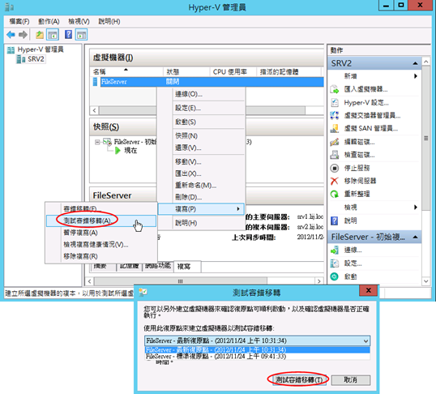Click 匯入虛擬機器 icon in Actions pane
The height and width of the screenshot is (394, 436).
tap(335, 89)
